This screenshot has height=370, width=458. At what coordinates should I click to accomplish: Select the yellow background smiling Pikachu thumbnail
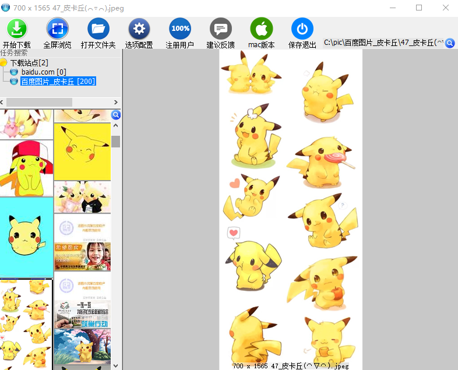coord(82,152)
